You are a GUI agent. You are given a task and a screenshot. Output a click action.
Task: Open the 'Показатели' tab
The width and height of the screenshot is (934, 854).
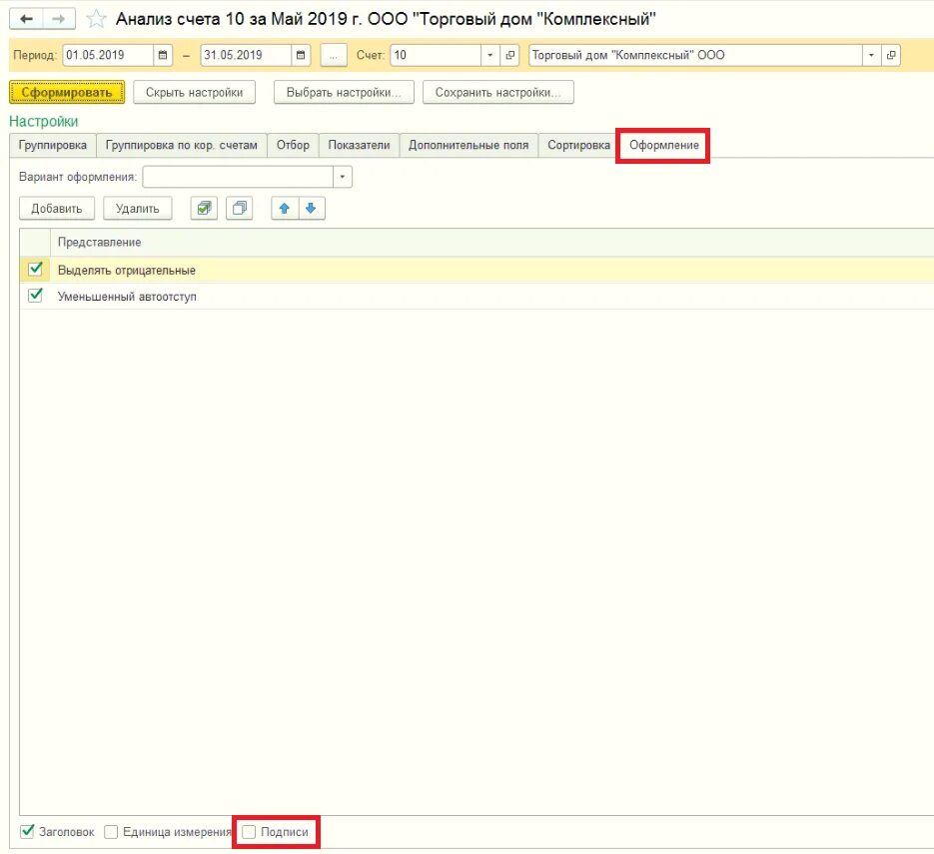point(360,145)
